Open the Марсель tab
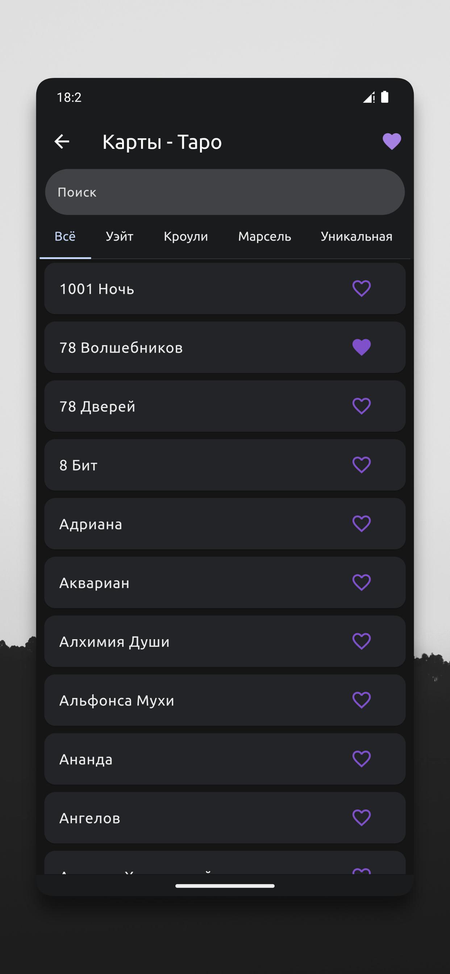450x974 pixels. [x=265, y=237]
